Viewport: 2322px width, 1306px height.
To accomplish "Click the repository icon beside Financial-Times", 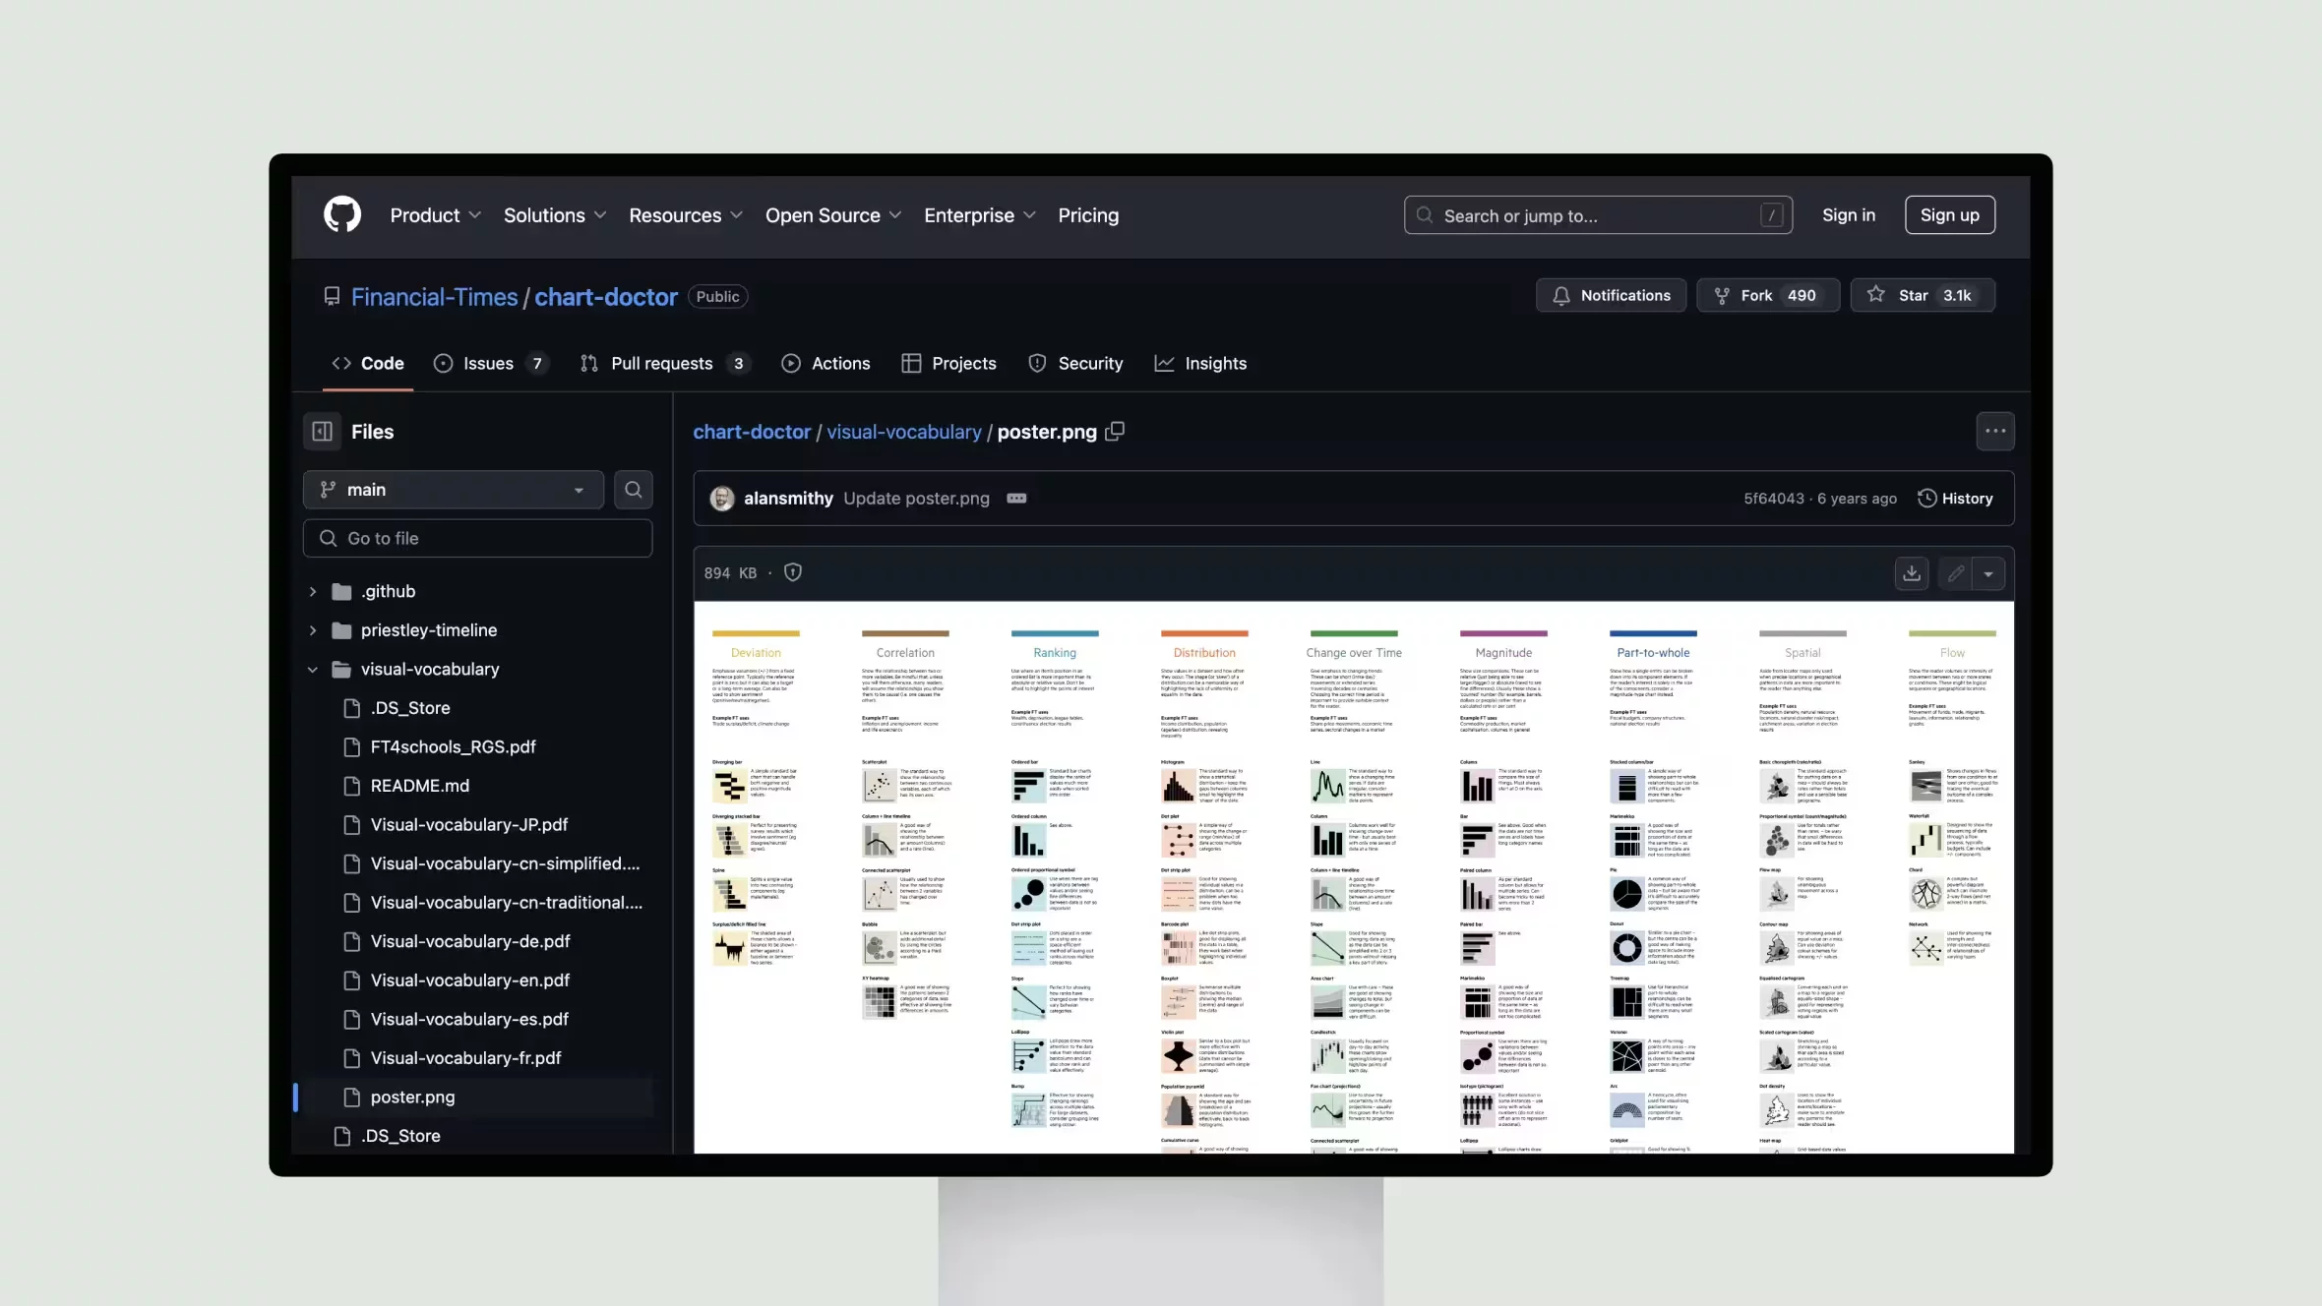I will [332, 296].
